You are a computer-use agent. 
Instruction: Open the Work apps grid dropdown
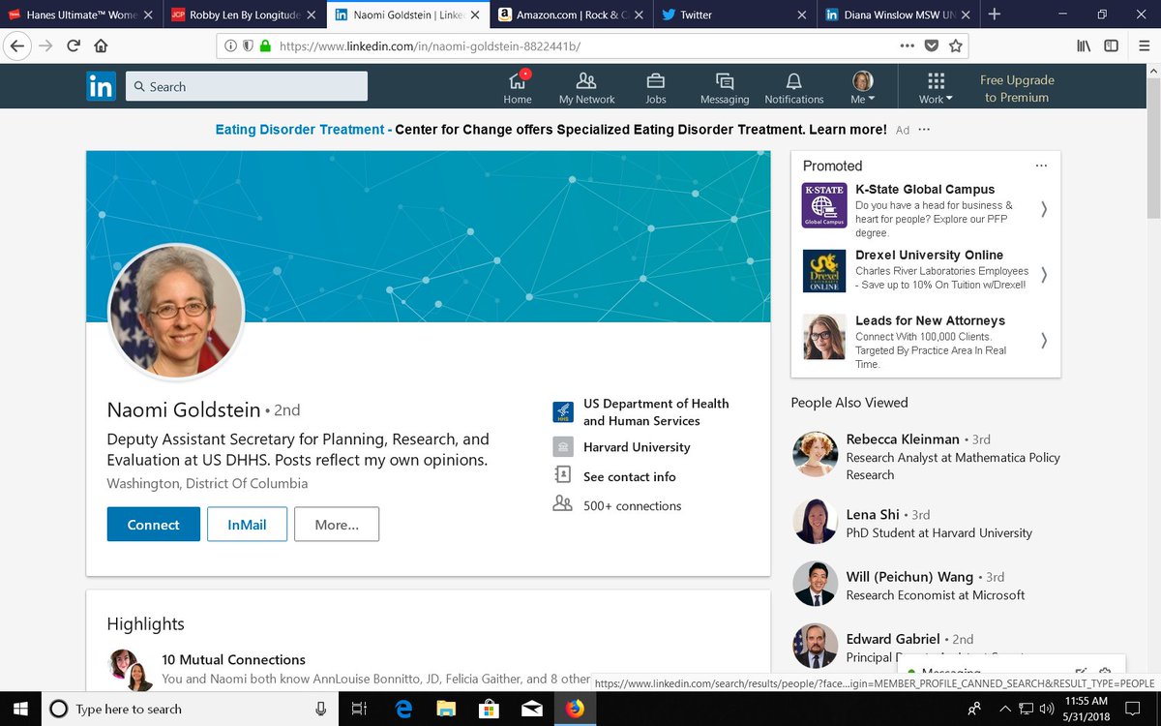coord(936,87)
